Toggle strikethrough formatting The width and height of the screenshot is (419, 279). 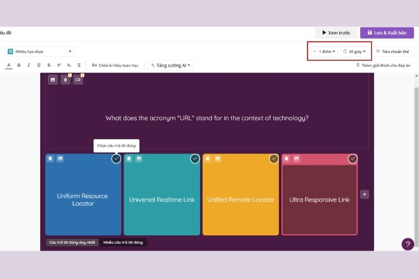pos(49,65)
